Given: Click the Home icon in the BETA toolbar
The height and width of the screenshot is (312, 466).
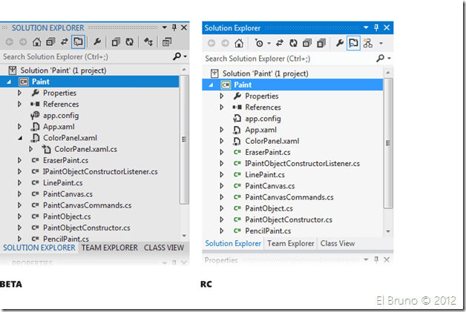Looking at the screenshot, I should point(36,42).
